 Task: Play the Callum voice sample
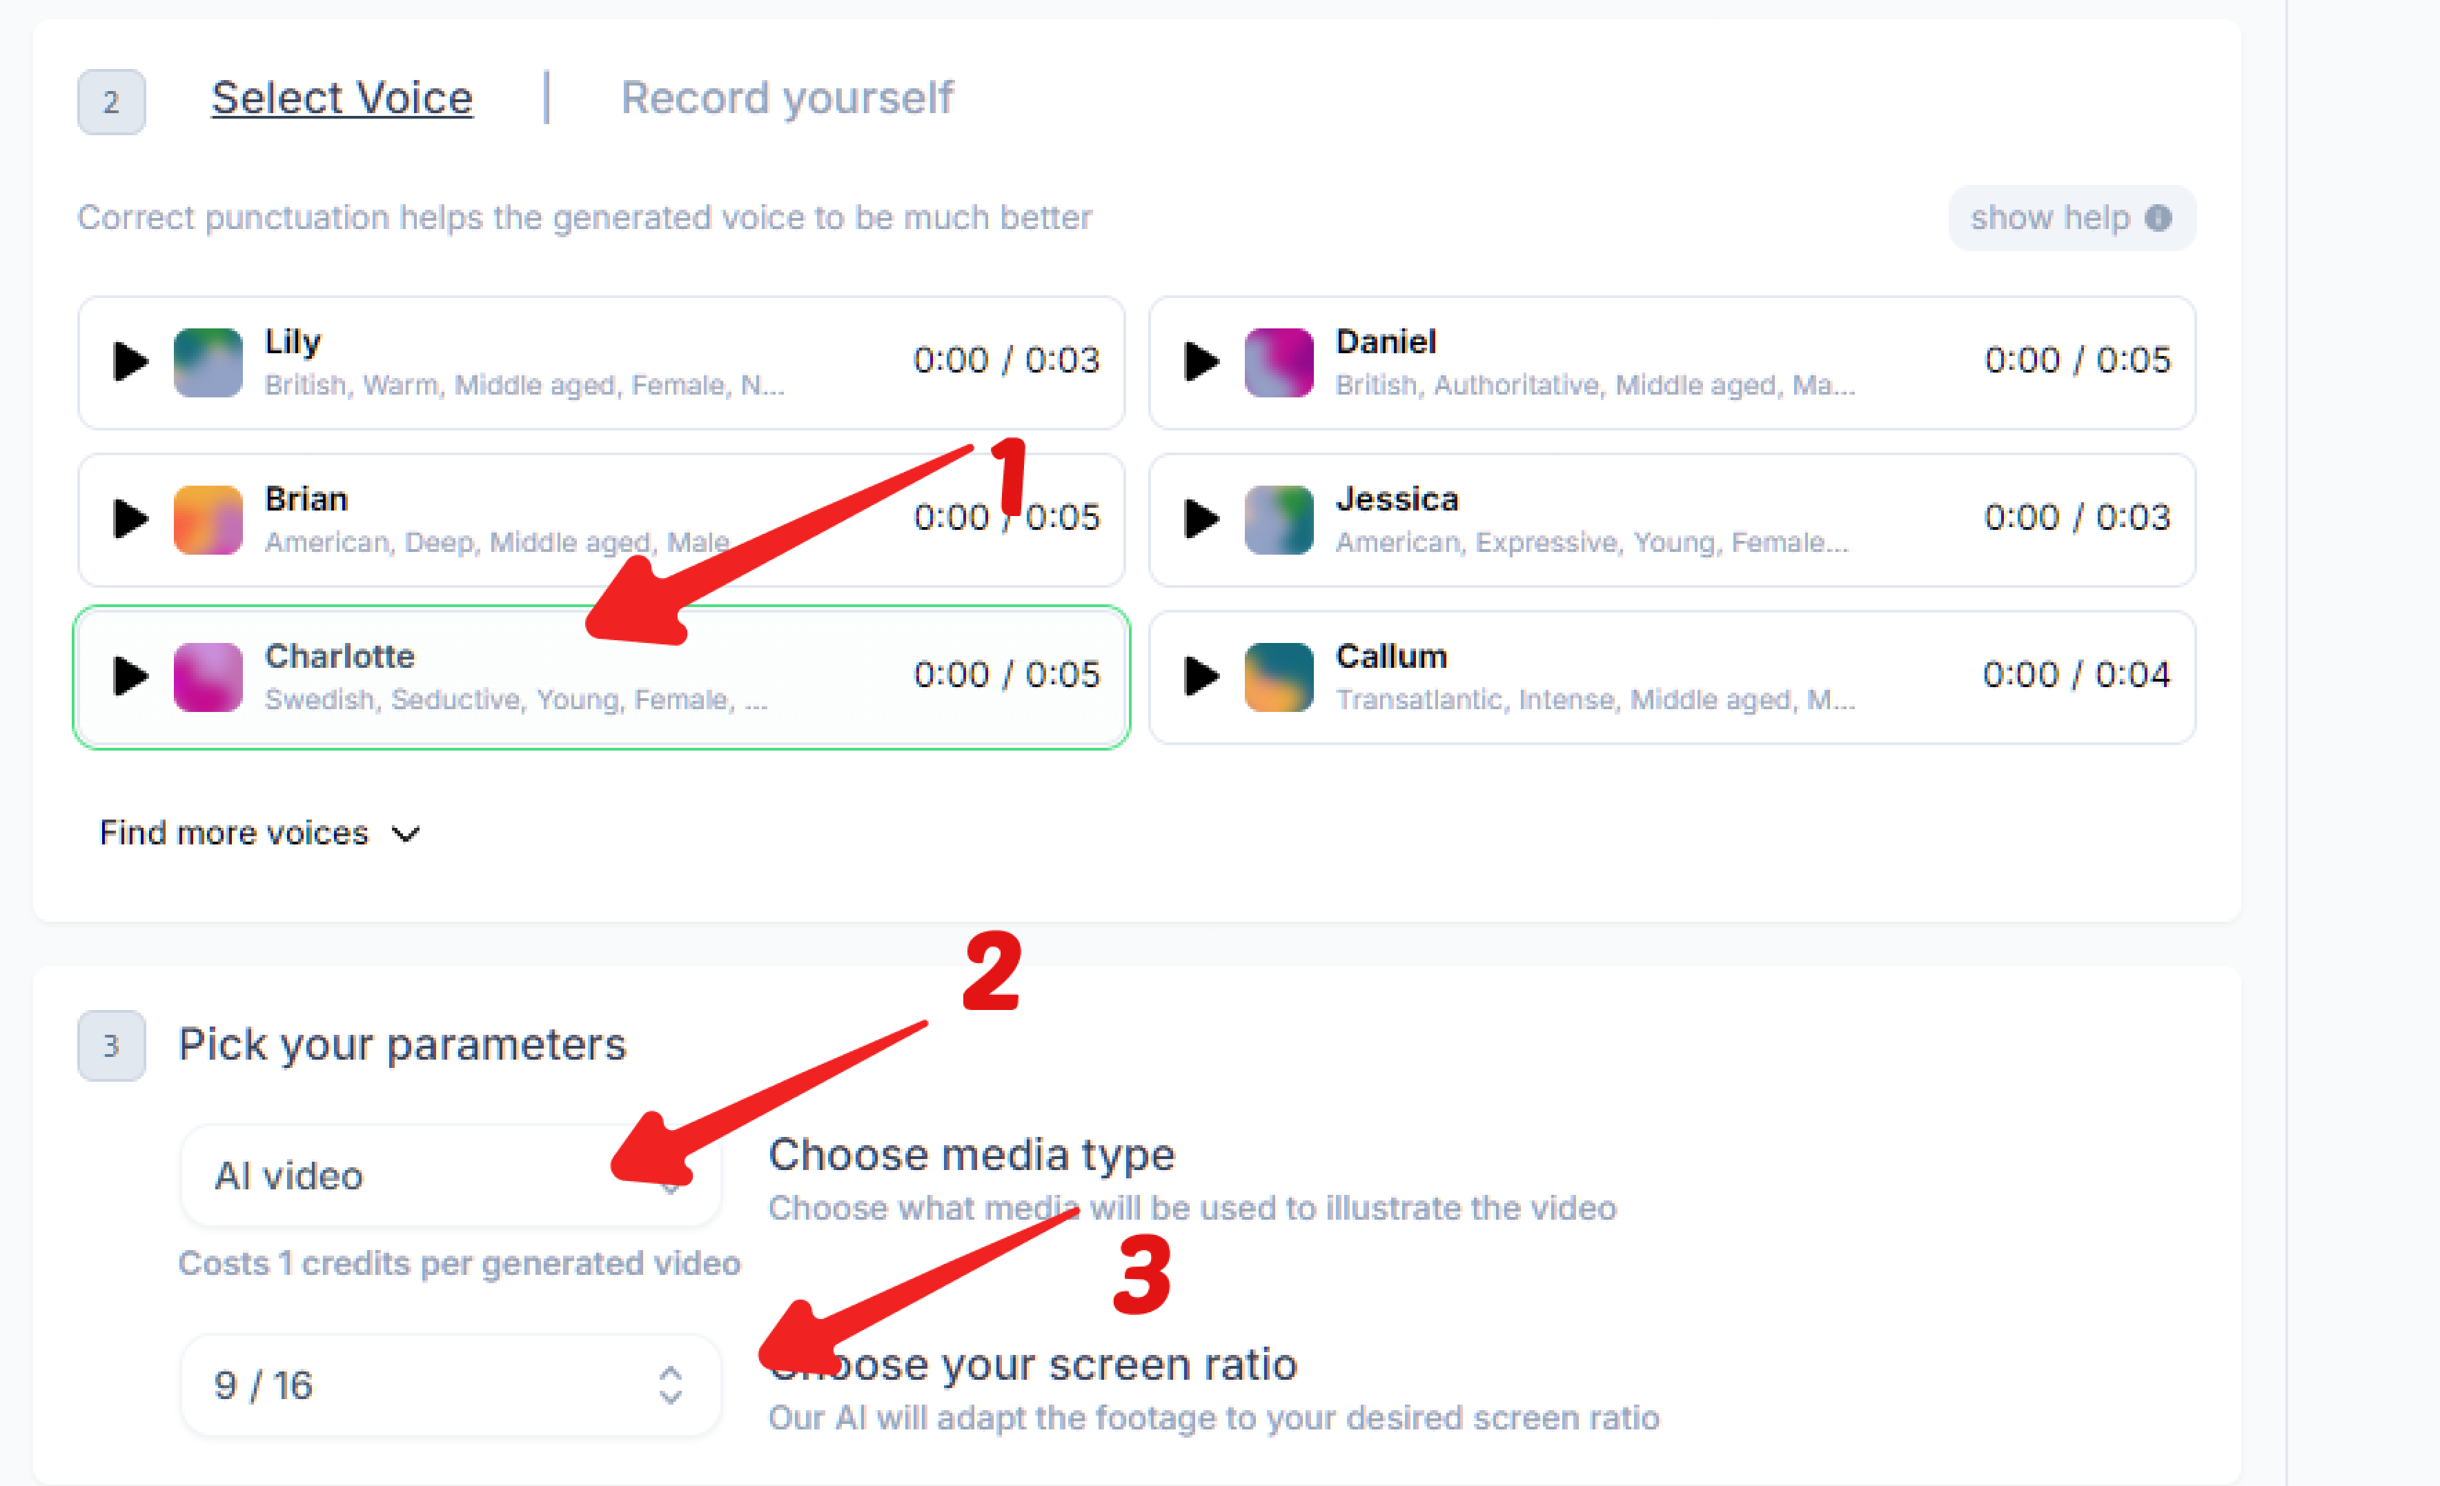[1201, 676]
